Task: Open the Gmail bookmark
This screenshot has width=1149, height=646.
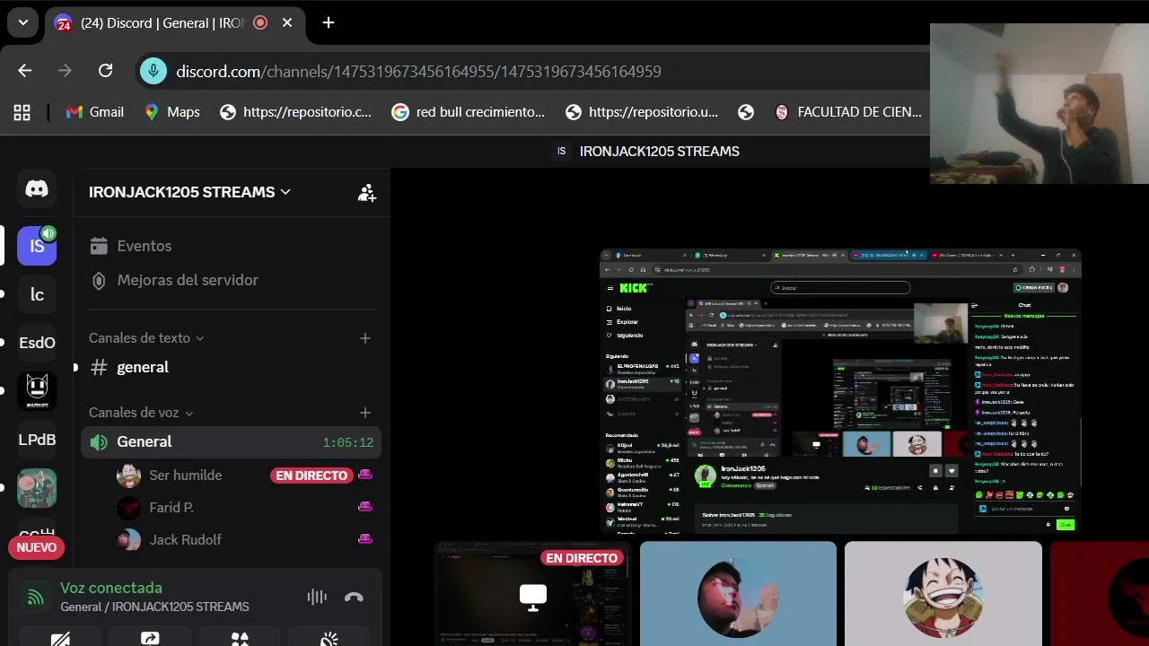Action: point(95,112)
